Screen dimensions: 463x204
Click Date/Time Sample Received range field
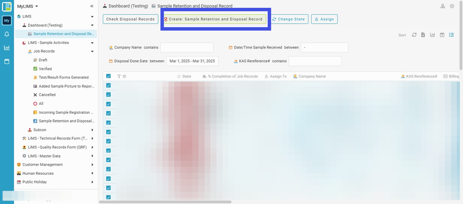324,47
